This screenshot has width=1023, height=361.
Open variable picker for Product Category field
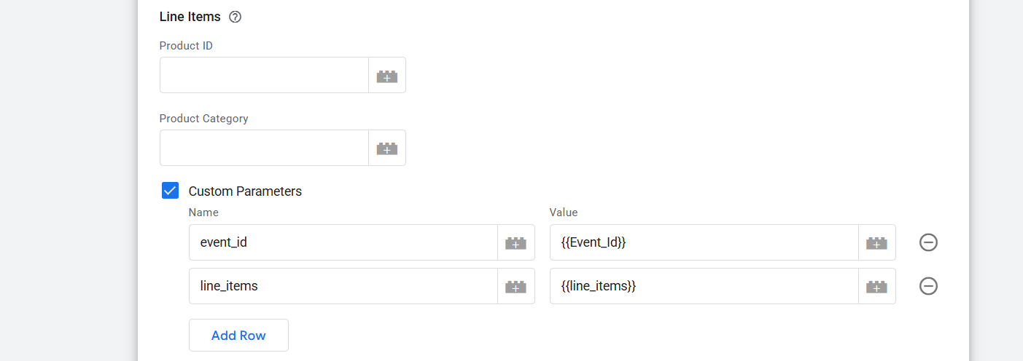point(387,148)
